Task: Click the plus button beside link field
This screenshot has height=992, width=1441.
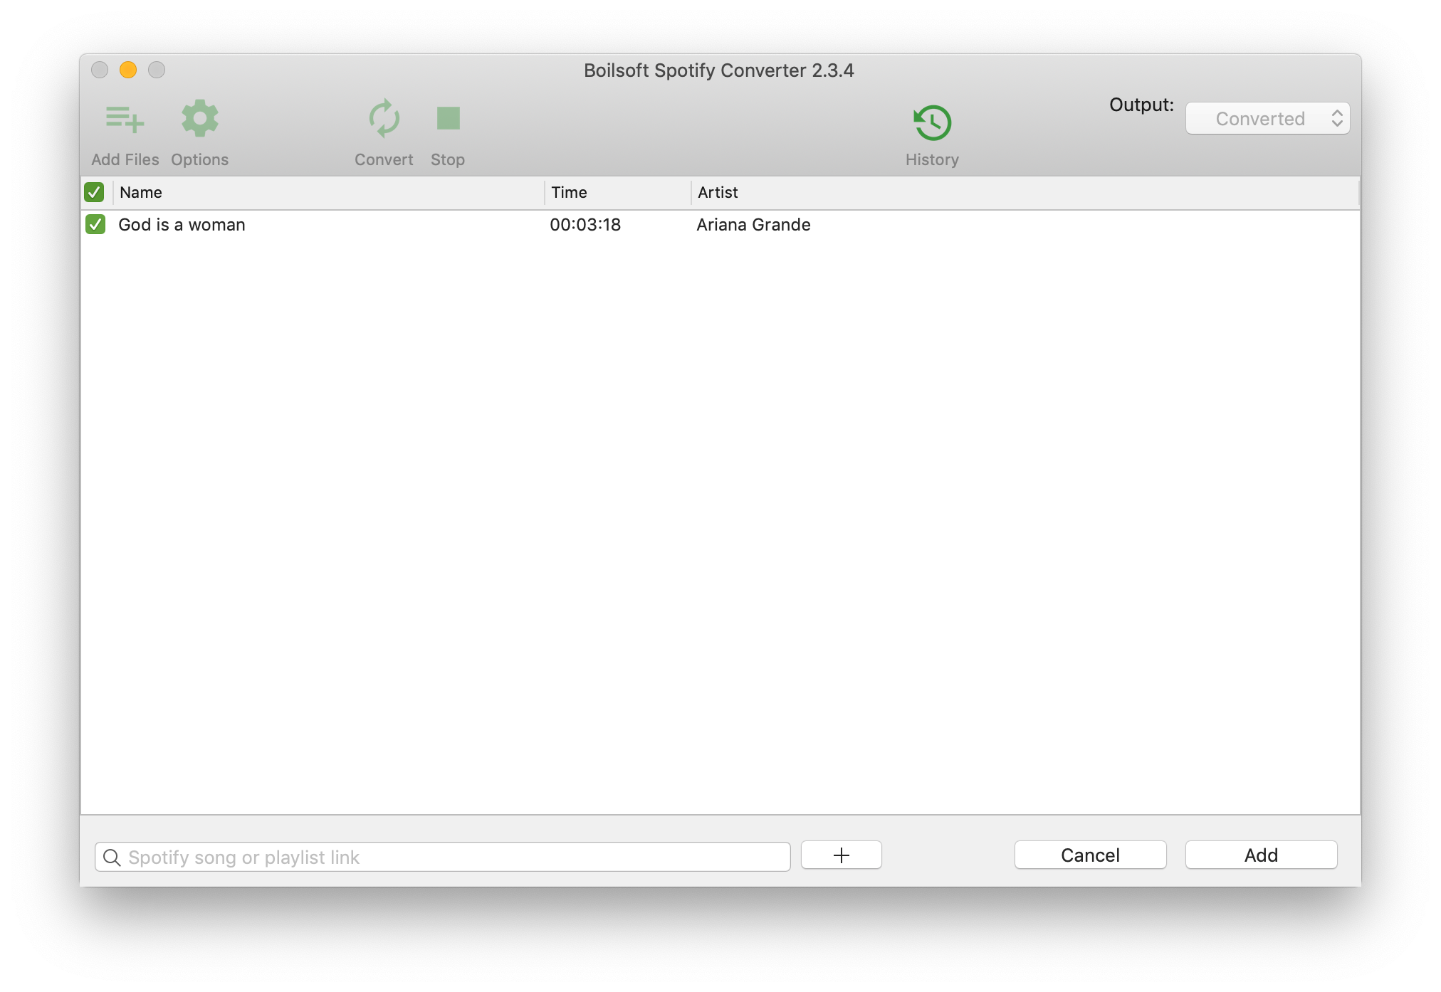Action: [842, 855]
